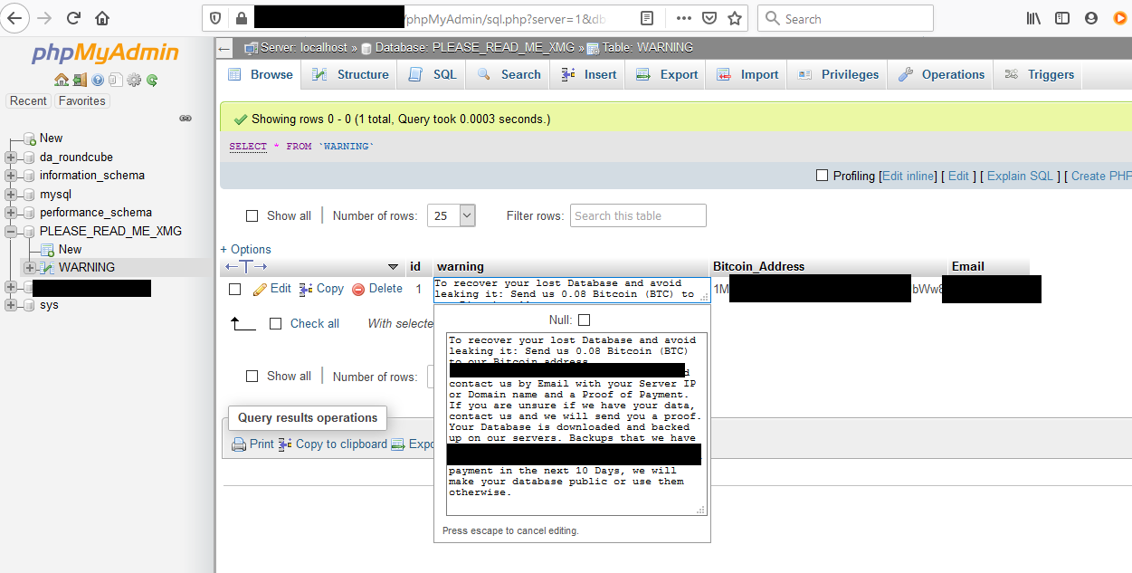Click the log out door icon
Screen dimensions: 1132x573
80,80
